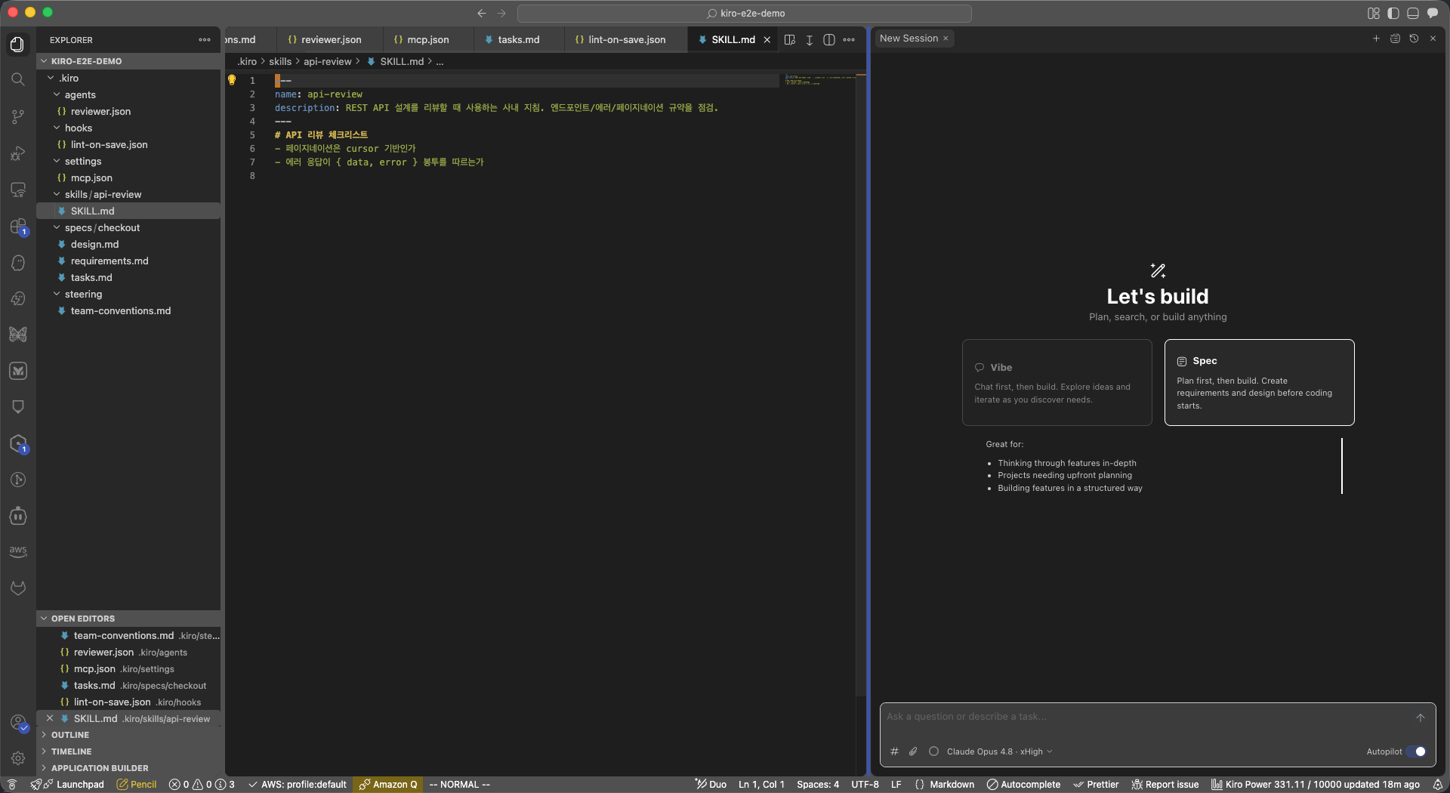The height and width of the screenshot is (793, 1450).
Task: Collapse the settings folder
Action: pos(128,161)
